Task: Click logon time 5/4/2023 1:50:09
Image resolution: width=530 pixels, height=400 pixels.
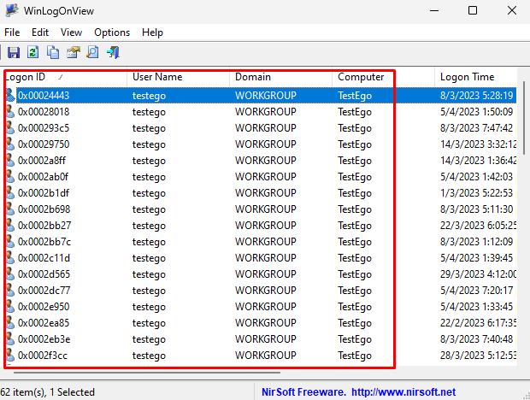Action: pyautogui.click(x=477, y=112)
